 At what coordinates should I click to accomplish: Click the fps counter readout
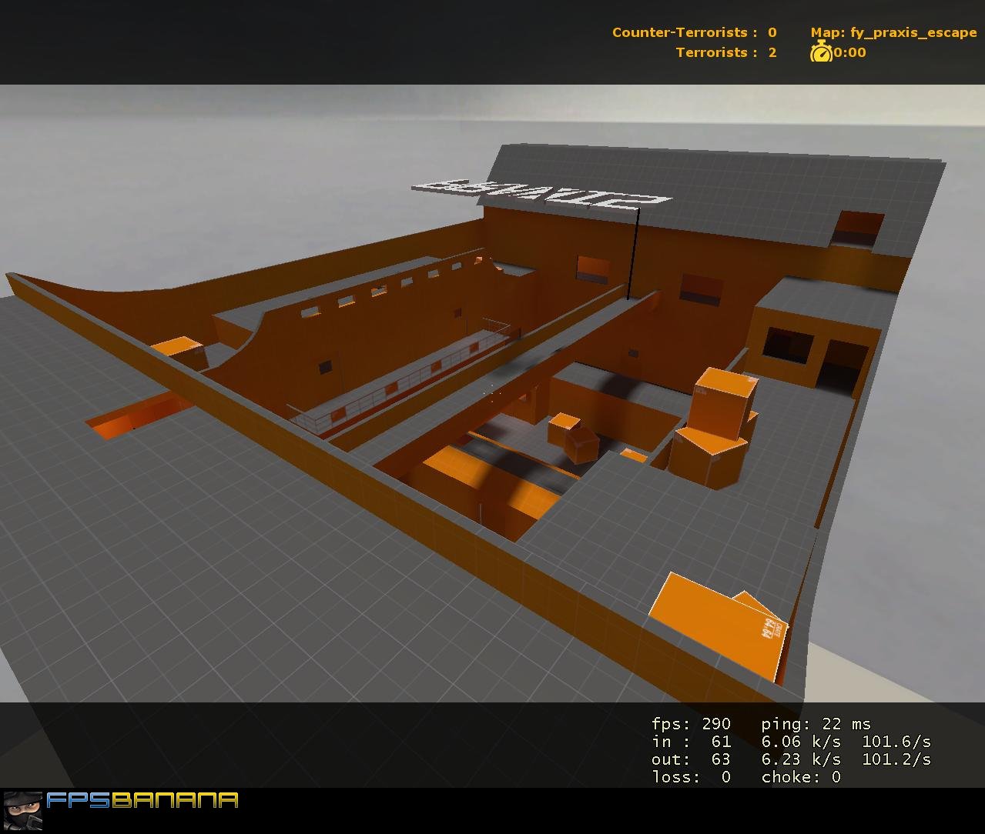point(691,724)
